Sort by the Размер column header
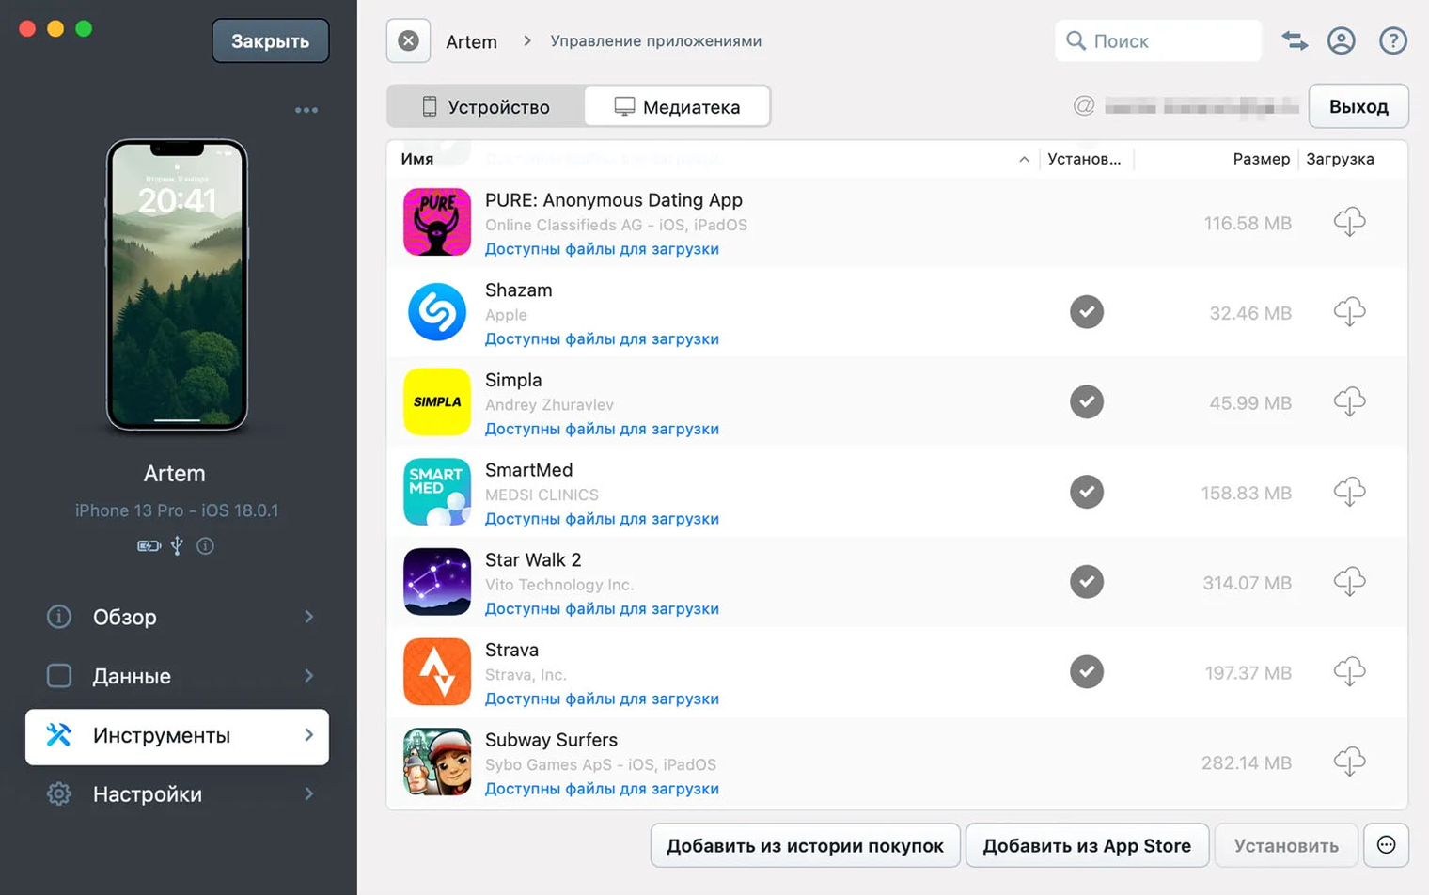 point(1261,159)
